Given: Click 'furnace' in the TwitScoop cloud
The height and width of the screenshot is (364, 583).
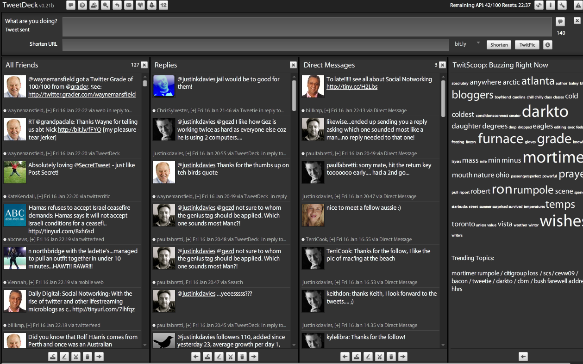Looking at the screenshot, I should (501, 139).
